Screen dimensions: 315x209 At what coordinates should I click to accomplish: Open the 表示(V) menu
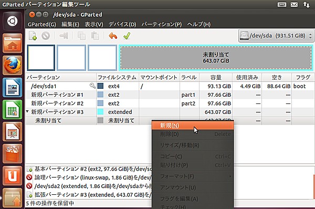pos(94,24)
